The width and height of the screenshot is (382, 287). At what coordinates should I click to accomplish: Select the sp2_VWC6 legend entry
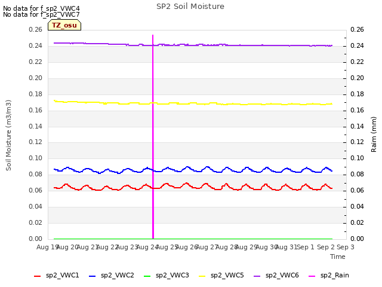click(276, 276)
